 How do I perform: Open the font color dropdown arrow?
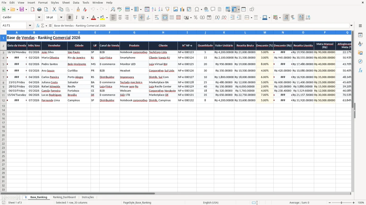(x=98, y=18)
